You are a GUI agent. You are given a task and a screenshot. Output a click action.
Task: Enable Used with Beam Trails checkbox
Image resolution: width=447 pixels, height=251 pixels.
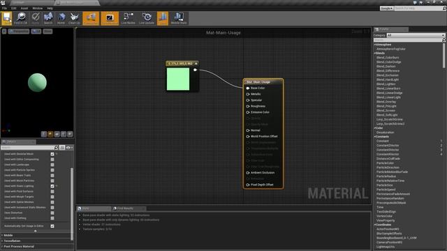[x=52, y=175]
